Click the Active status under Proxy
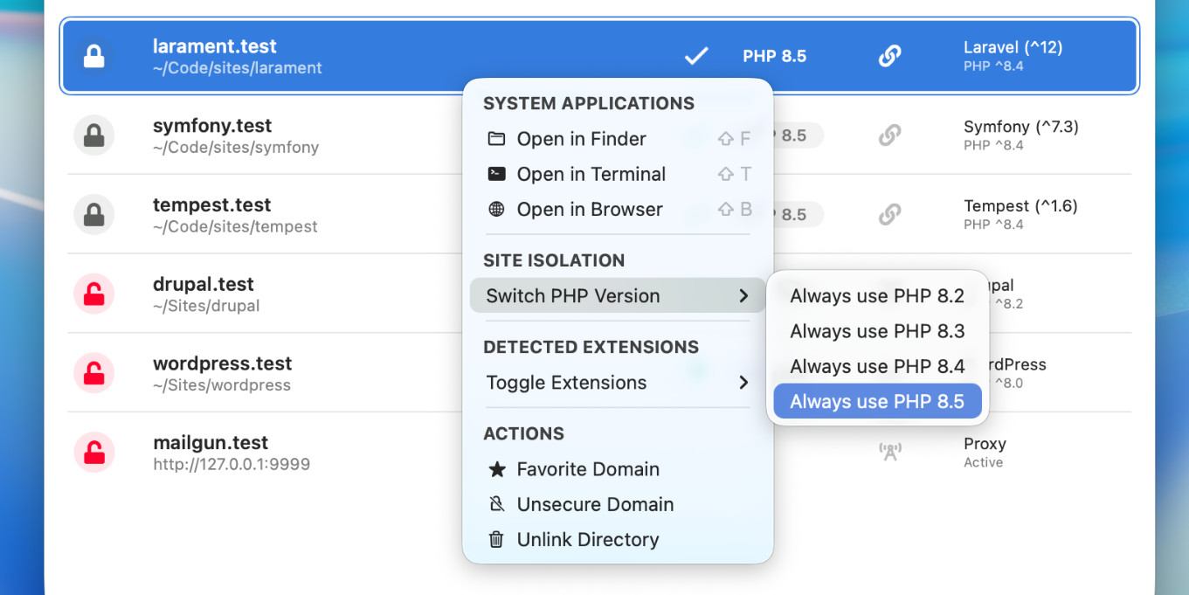Viewport: 1189px width, 595px height. pyautogui.click(x=983, y=463)
